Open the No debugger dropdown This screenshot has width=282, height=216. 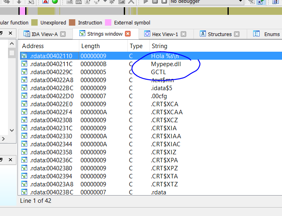[x=240, y=2]
